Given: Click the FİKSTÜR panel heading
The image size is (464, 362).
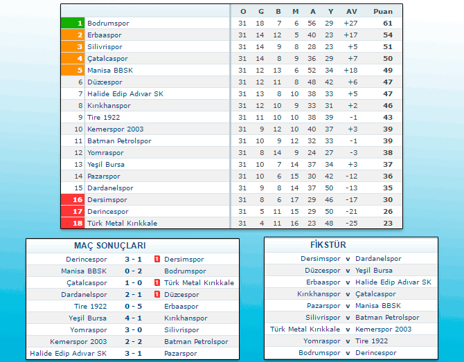Looking at the screenshot, I should coord(328,245).
